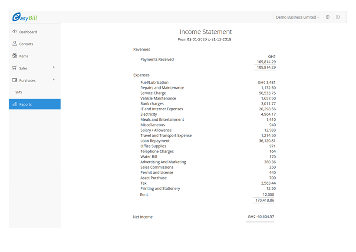This screenshot has width=356, height=252.
Task: Click the Income Statement heading
Action: coord(205,32)
